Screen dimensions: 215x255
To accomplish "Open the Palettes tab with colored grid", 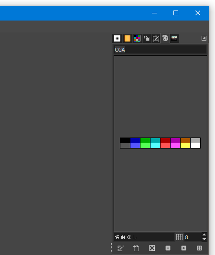I will coord(137,39).
